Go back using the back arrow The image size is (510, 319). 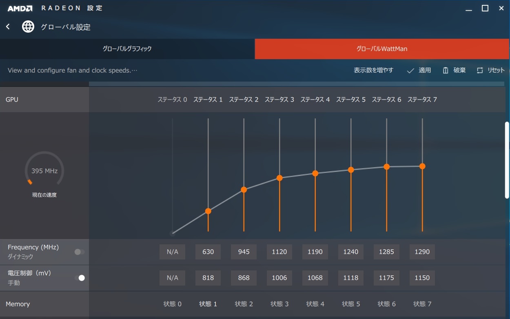click(8, 27)
